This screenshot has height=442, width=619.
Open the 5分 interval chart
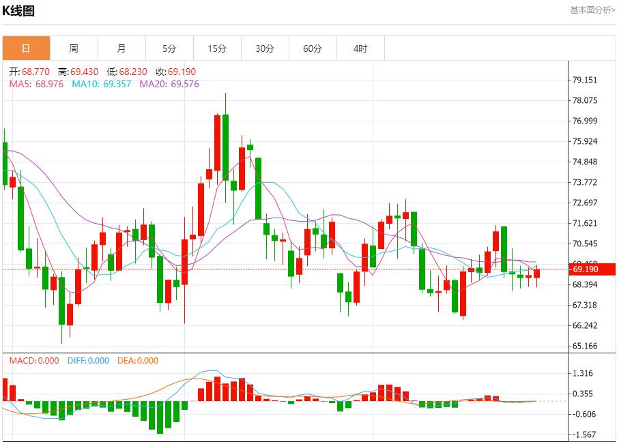point(169,48)
